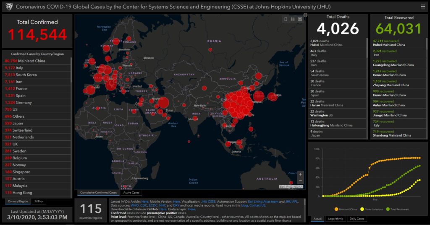Screen dimensions: 430x225
Task: Select Switzerland in the confirmed cases list
Action: coord(37,130)
